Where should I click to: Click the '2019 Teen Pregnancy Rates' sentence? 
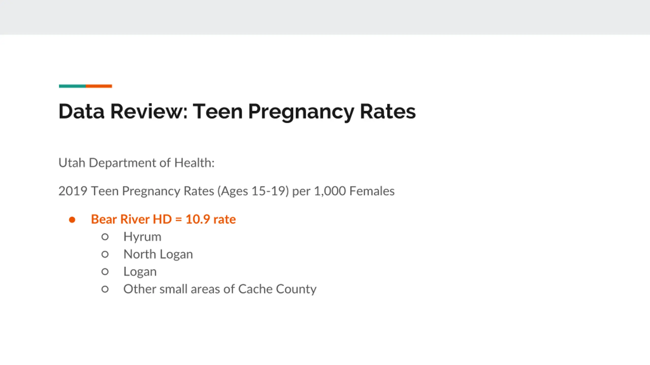click(226, 191)
